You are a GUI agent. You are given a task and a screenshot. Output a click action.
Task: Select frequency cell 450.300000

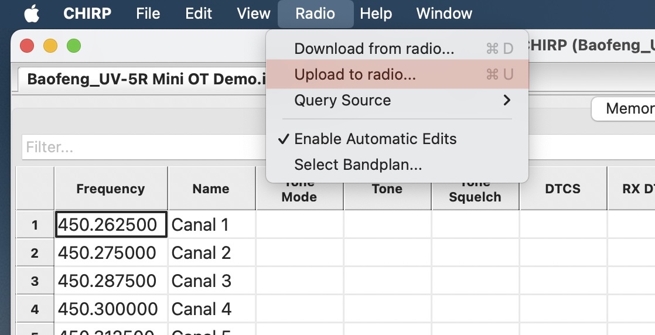111,309
